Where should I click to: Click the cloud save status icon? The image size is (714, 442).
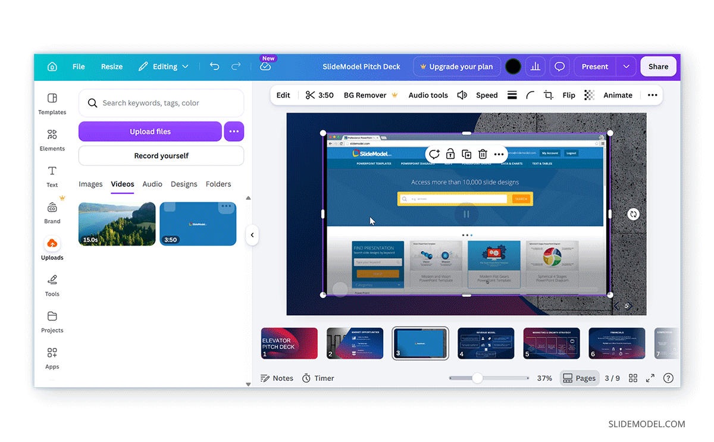tap(265, 67)
